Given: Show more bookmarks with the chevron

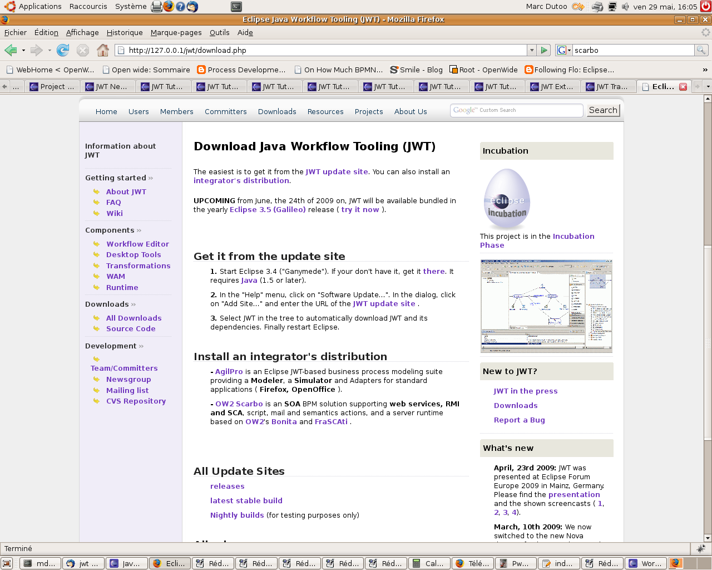Looking at the screenshot, I should (705, 70).
